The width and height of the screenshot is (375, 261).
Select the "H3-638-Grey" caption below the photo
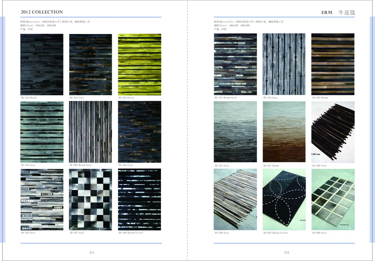tap(320, 233)
